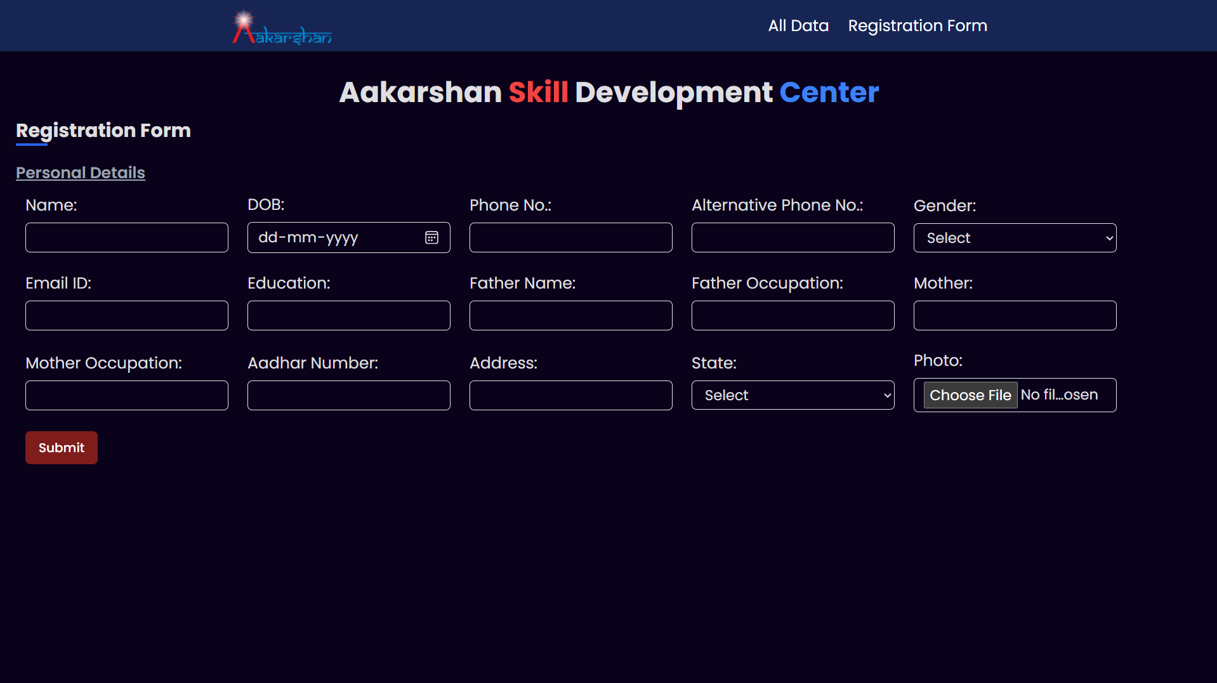Select the Address text field
The height and width of the screenshot is (683, 1217).
click(570, 396)
